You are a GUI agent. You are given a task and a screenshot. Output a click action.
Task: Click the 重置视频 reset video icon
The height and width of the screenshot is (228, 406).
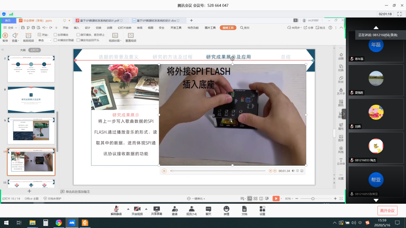[x=131, y=35]
